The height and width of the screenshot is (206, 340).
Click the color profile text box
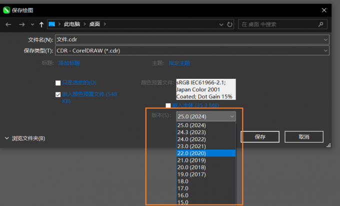(206, 89)
